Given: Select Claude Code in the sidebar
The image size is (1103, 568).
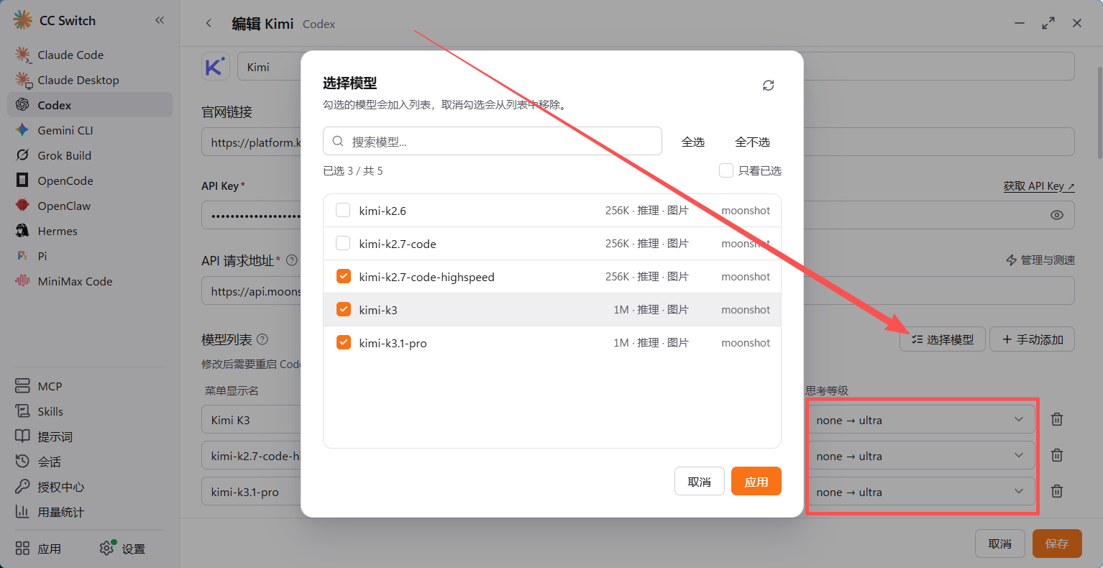Looking at the screenshot, I should [90, 55].
